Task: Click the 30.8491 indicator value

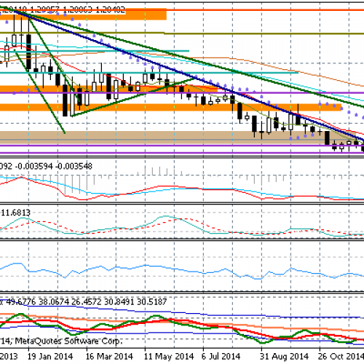Action: point(119,302)
